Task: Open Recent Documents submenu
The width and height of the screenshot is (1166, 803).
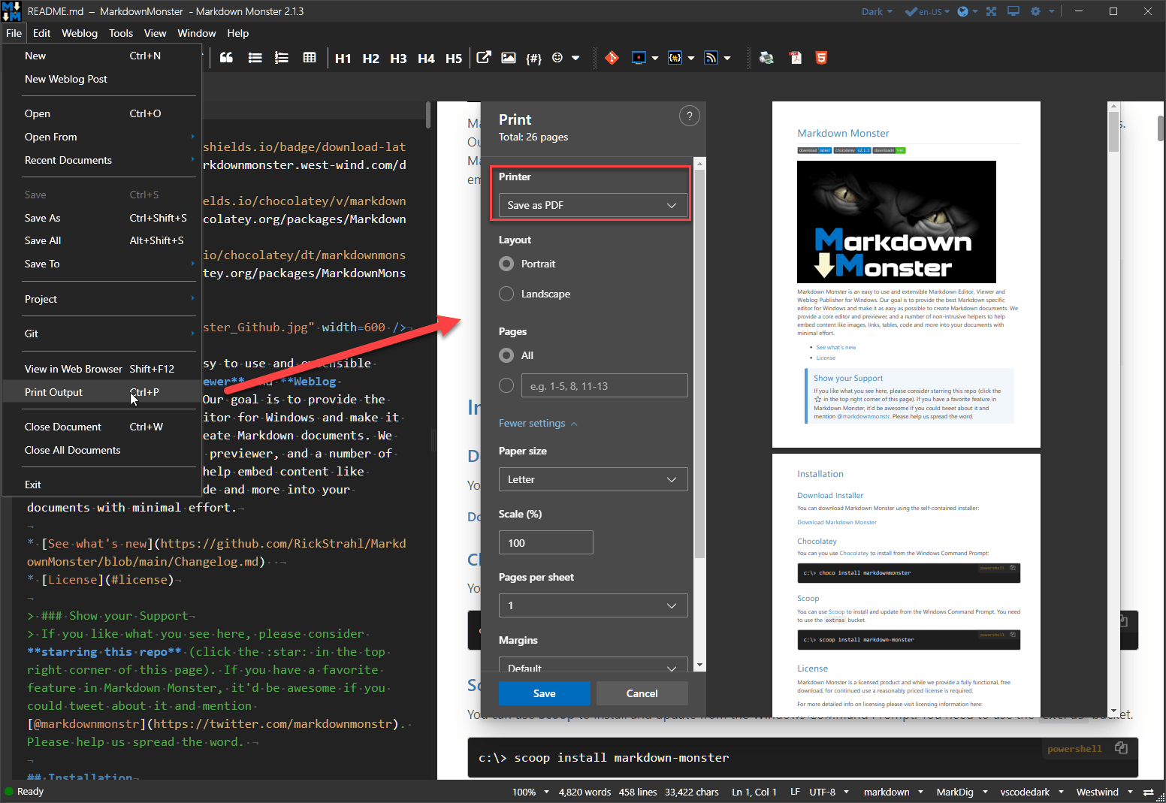Action: click(x=102, y=160)
